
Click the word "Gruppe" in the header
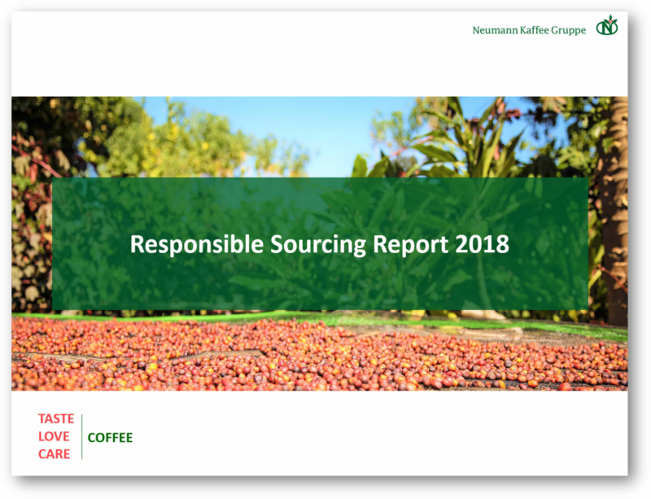pos(570,31)
